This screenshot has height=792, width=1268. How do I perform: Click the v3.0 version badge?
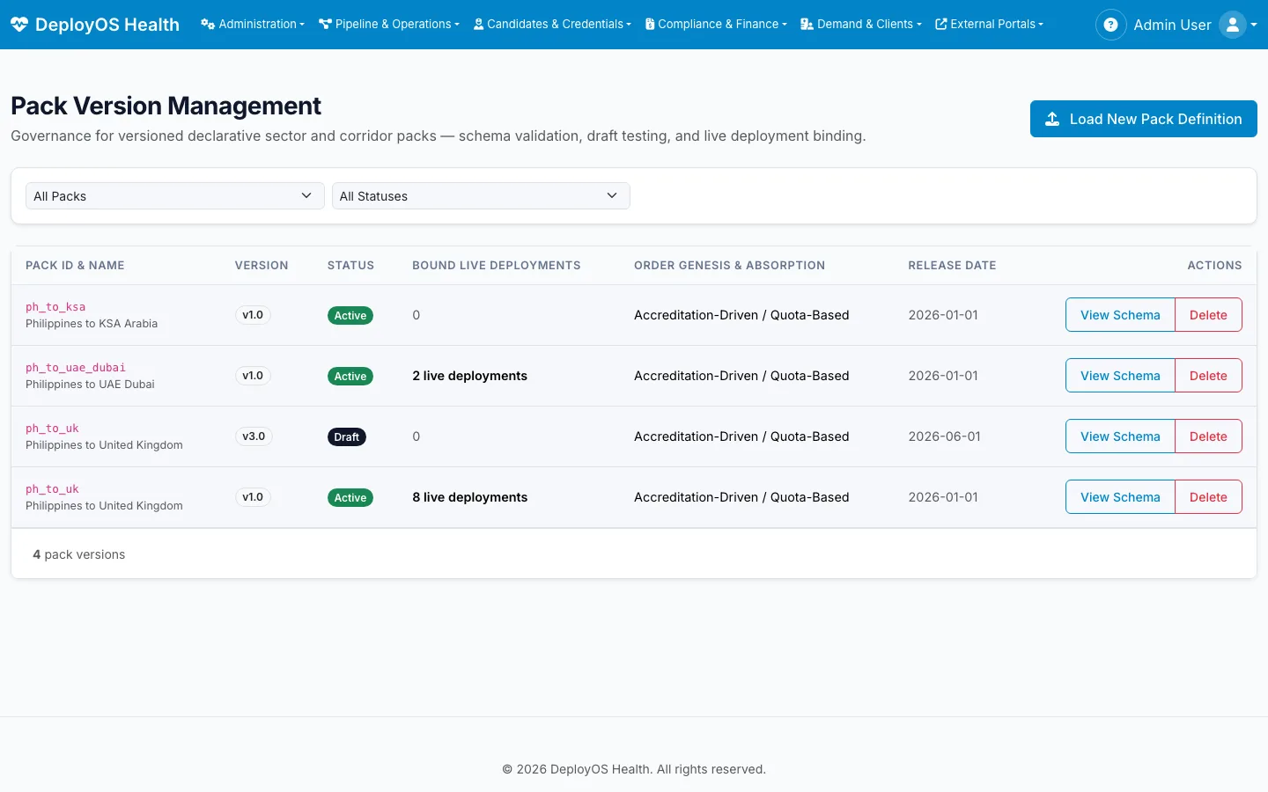(254, 436)
